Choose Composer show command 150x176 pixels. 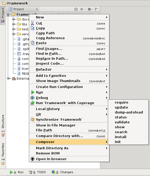[128, 127]
